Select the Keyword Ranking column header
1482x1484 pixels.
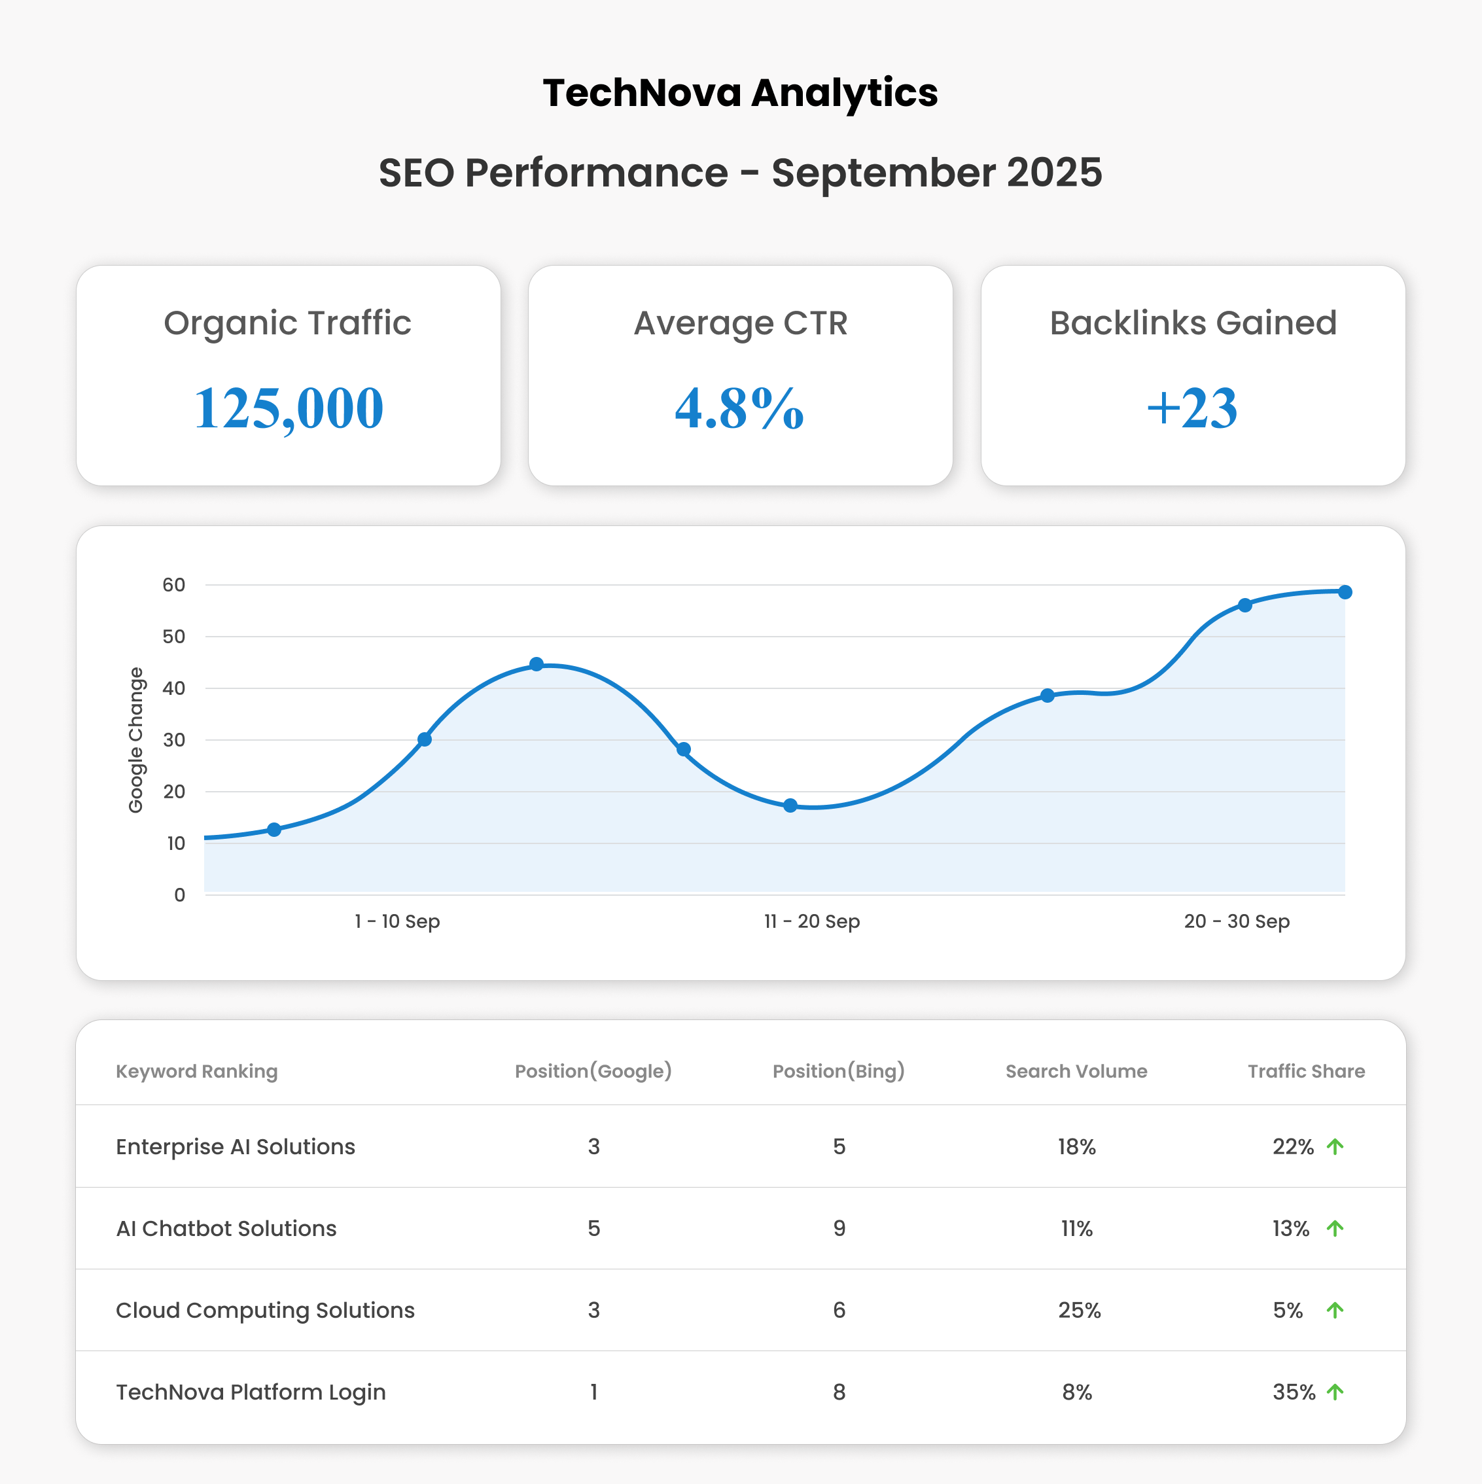point(197,1072)
